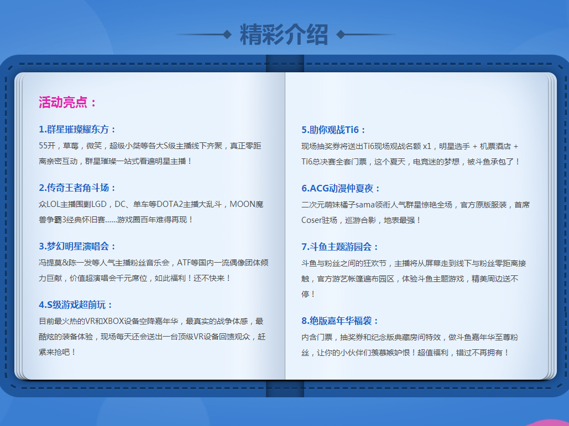
Task: Click the line 离亲密互动，群星璀璨一站式看遍明星主播
Action: 115,161
